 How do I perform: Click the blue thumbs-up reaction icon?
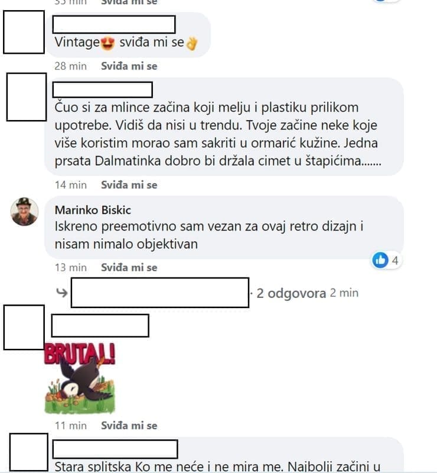380,260
